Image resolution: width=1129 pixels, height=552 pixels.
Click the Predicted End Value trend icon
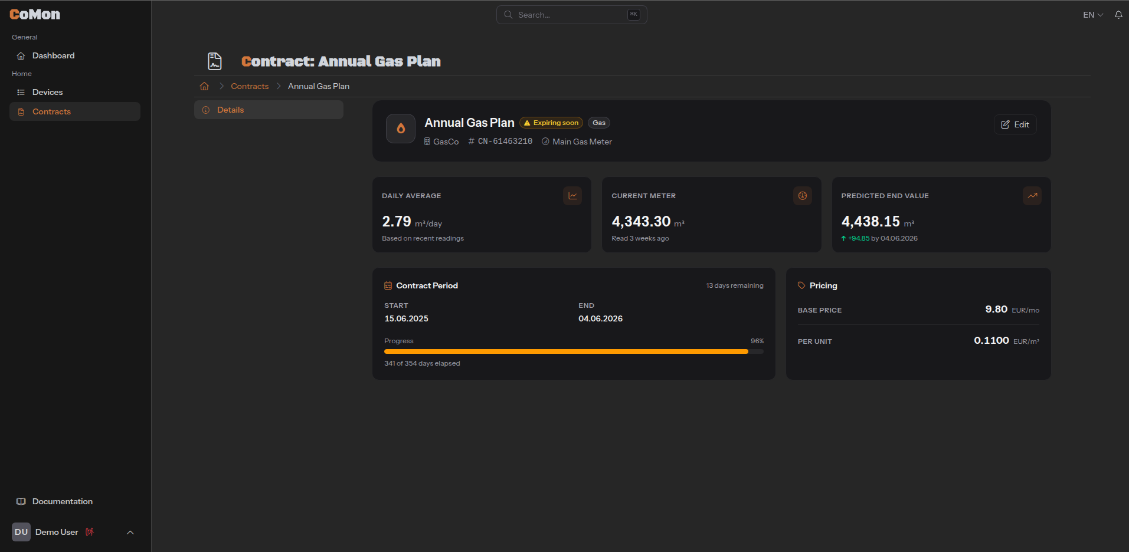[x=1032, y=196]
